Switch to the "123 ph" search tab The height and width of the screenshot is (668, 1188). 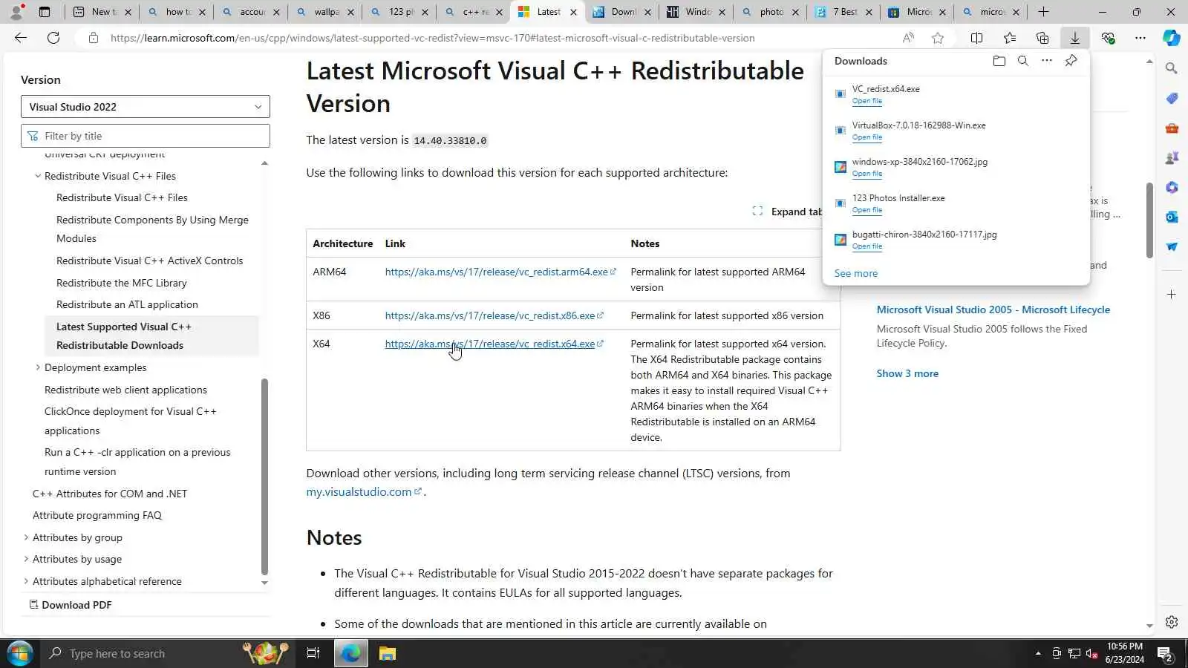click(399, 12)
